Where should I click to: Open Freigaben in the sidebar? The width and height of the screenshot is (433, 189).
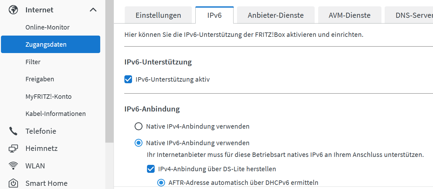pos(40,79)
